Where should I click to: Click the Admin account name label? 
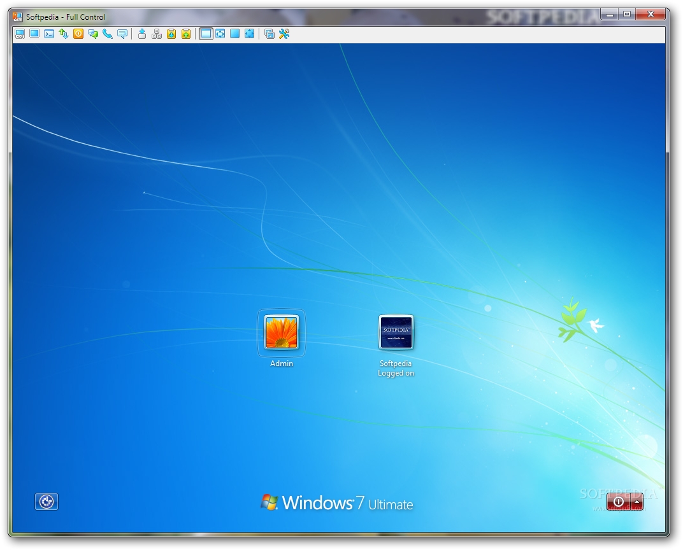(282, 363)
